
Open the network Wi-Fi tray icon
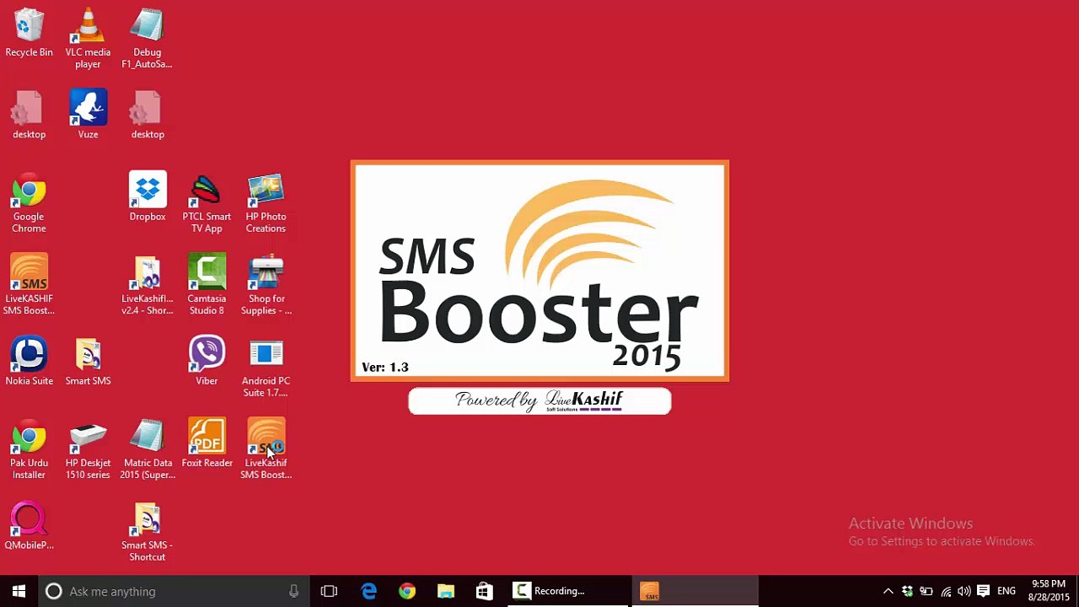point(946,591)
